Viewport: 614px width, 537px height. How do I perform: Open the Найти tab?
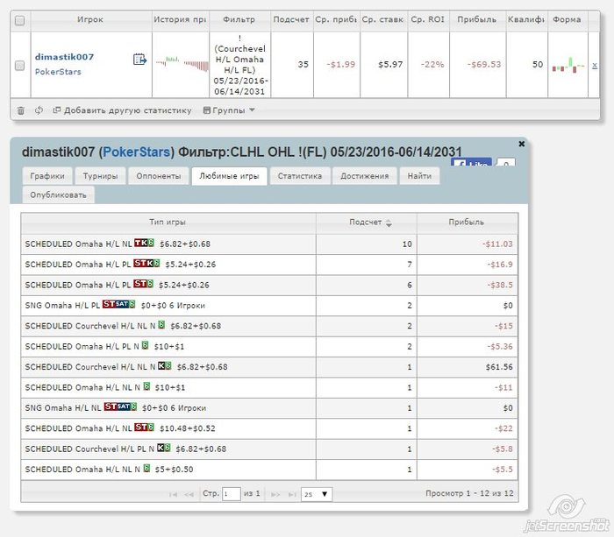[x=419, y=176]
